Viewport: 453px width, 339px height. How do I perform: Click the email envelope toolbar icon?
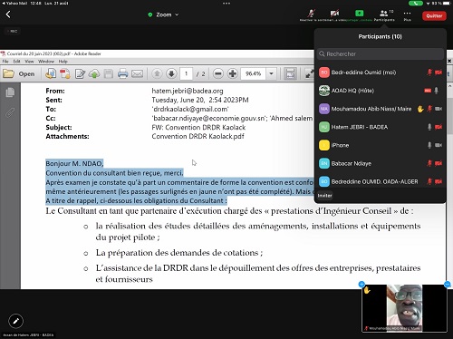[138, 73]
